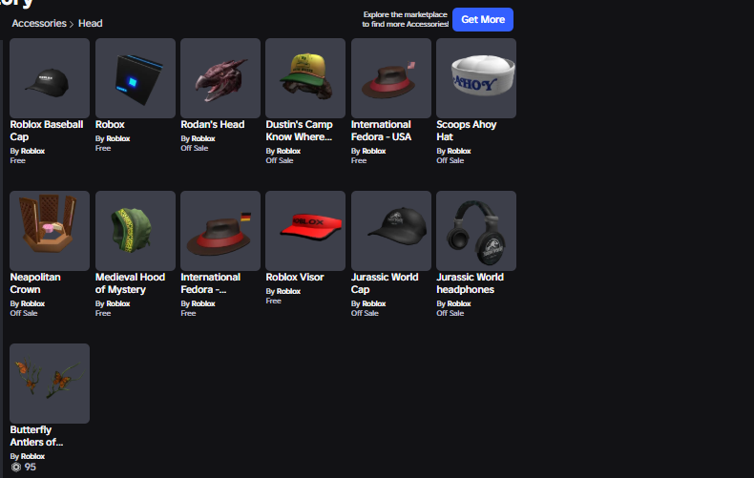Click the Neapolitan Crown title
Image resolution: width=754 pixels, height=478 pixels.
(x=35, y=283)
